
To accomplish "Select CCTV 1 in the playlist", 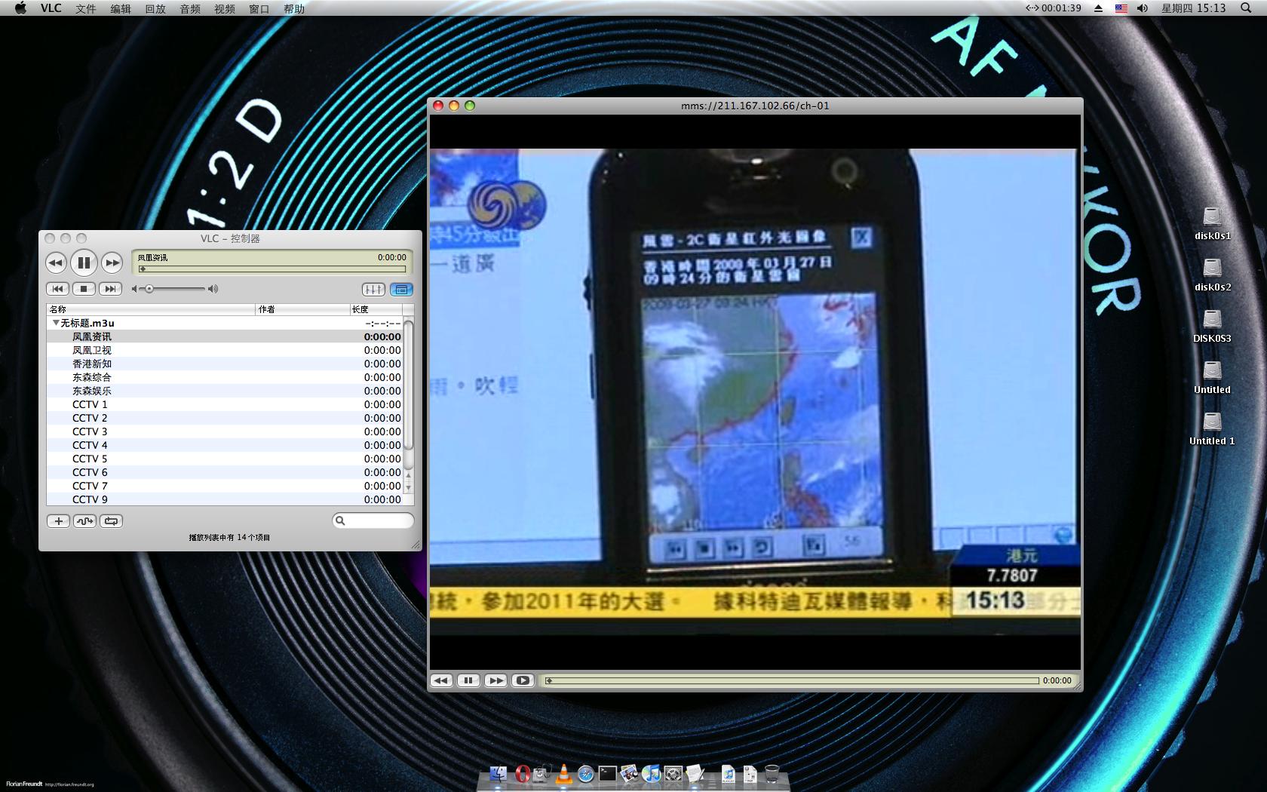I will (x=225, y=404).
